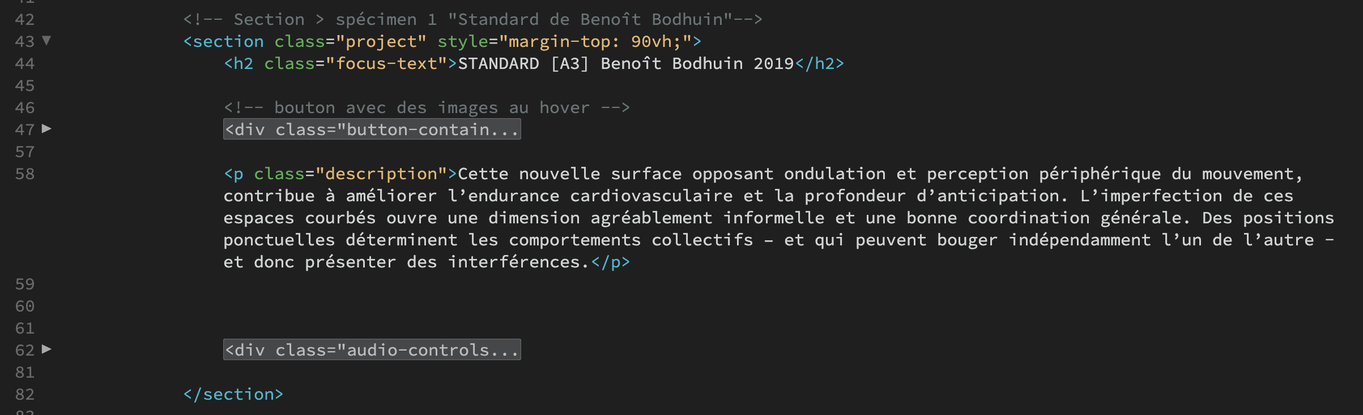
Task: Expand the folded code at line 62
Action: (x=46, y=349)
